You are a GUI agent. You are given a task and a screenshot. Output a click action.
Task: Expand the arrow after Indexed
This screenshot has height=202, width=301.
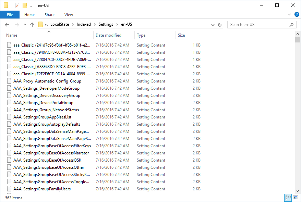(95, 25)
